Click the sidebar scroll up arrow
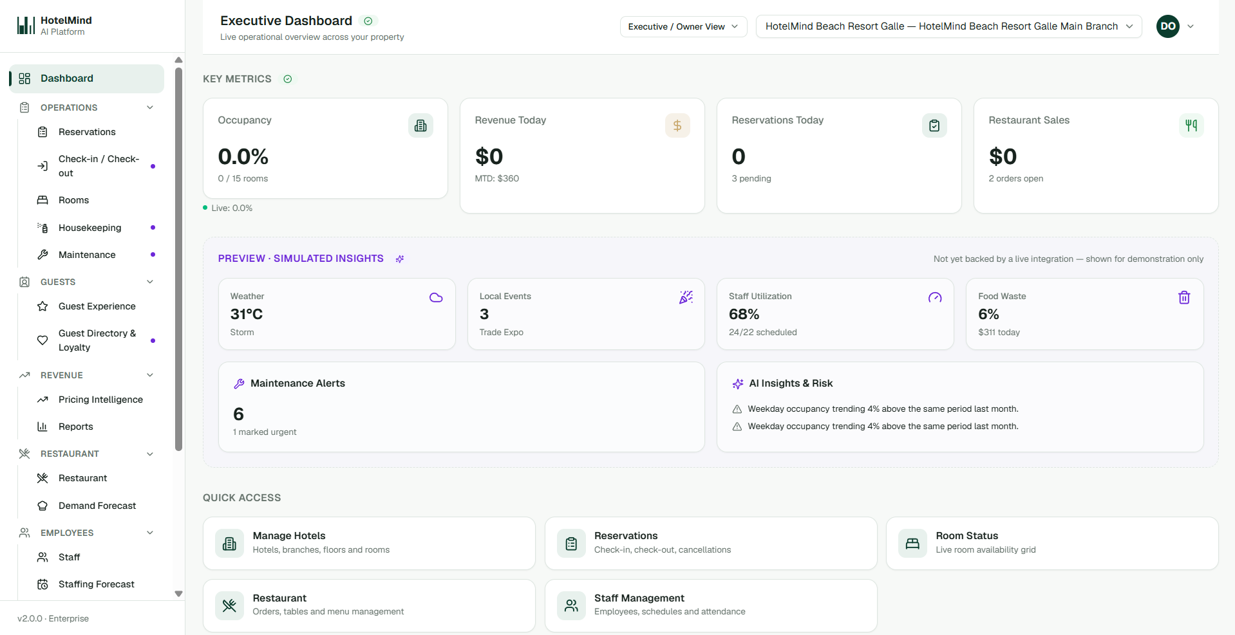This screenshot has width=1235, height=635. pos(178,60)
